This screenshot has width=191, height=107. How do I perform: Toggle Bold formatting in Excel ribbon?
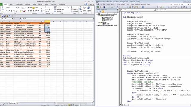pyautogui.click(x=7, y=11)
